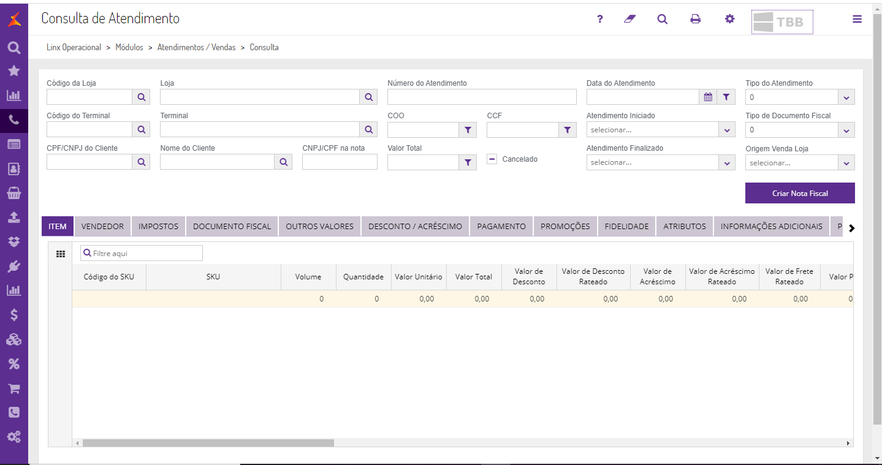Click the eraser clear icon in header
Image resolution: width=882 pixels, height=465 pixels.
click(629, 19)
